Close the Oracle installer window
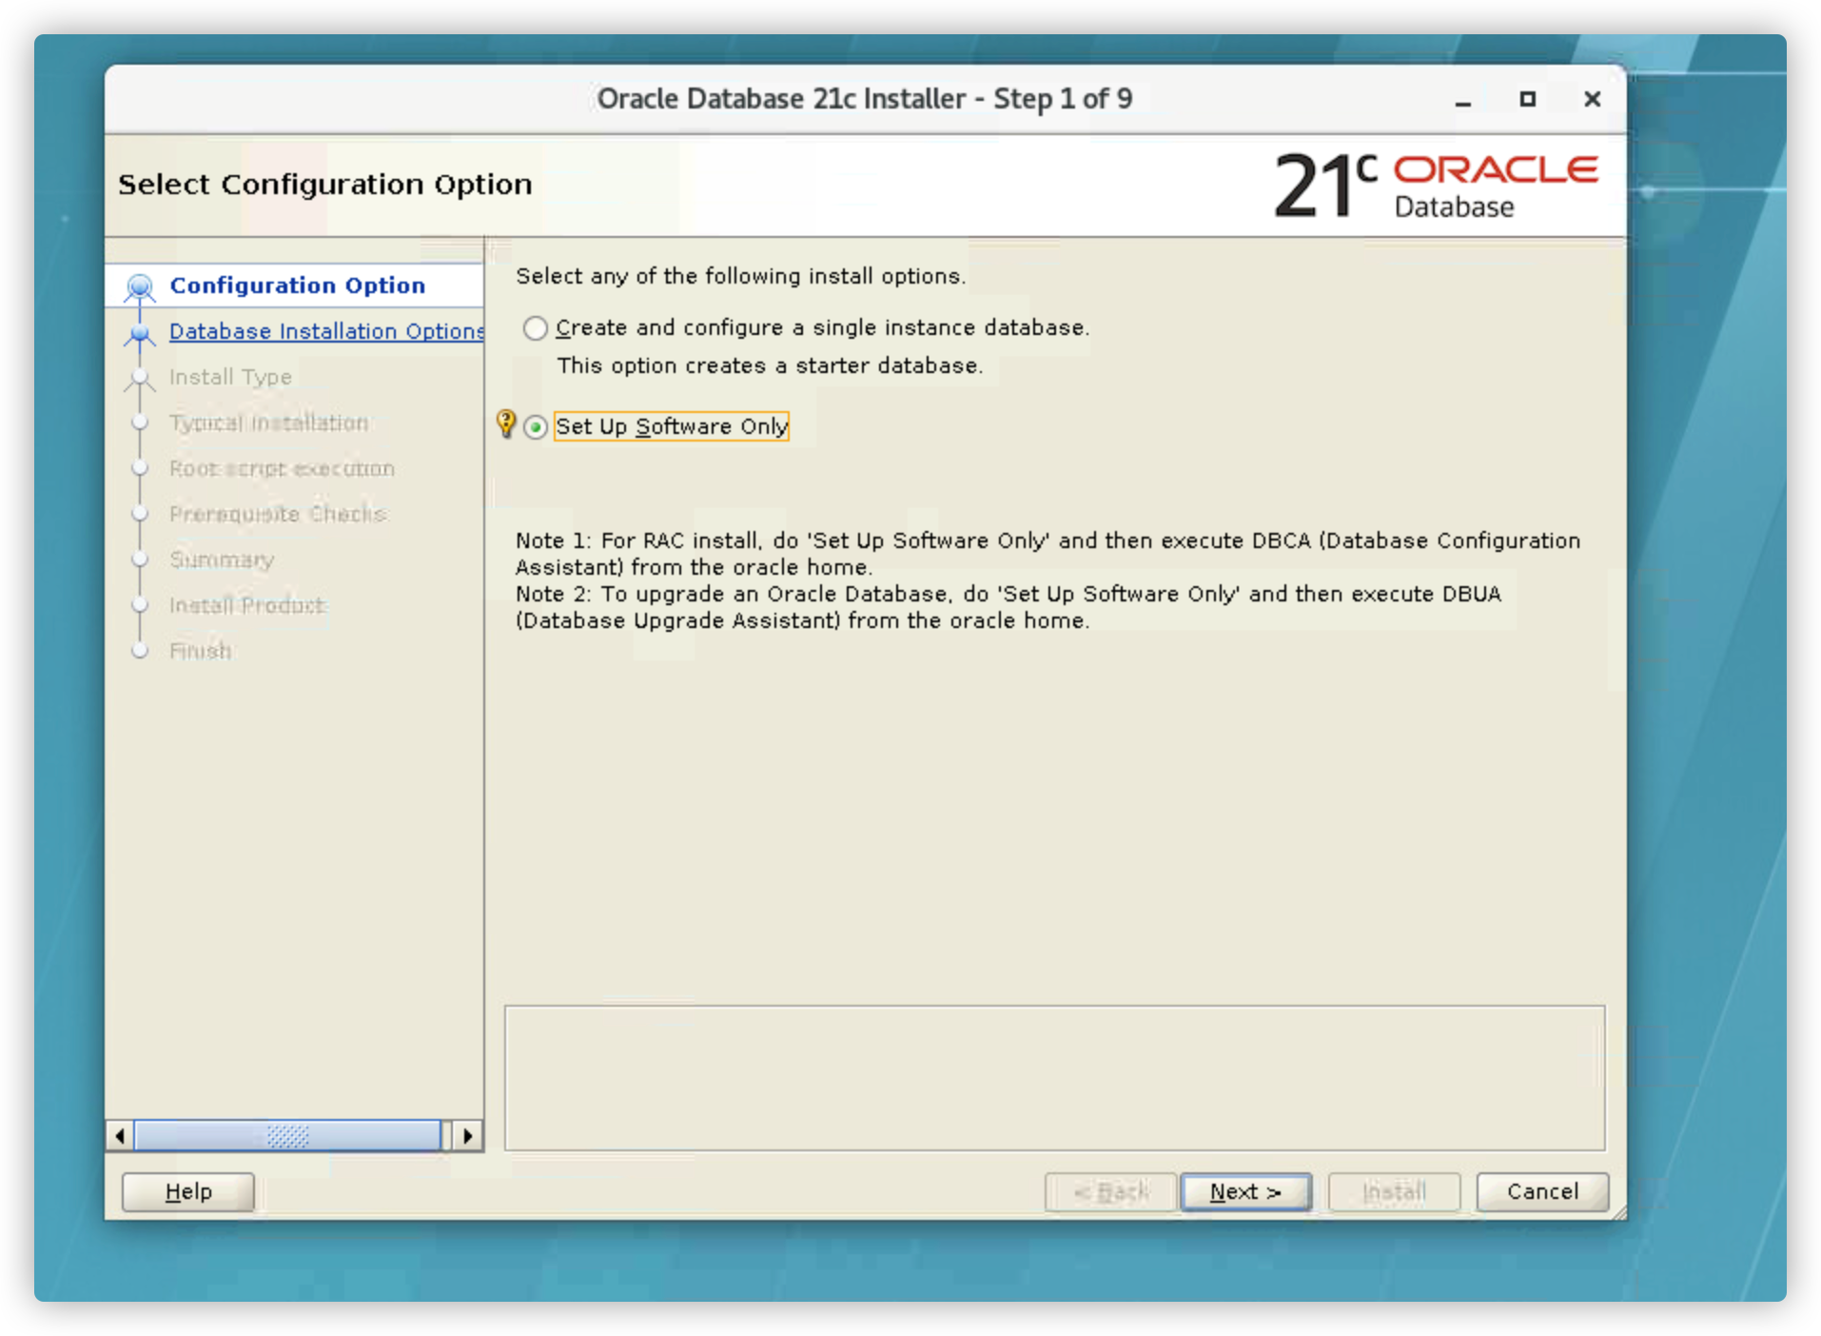Image resolution: width=1821 pixels, height=1336 pixels. [x=1592, y=99]
